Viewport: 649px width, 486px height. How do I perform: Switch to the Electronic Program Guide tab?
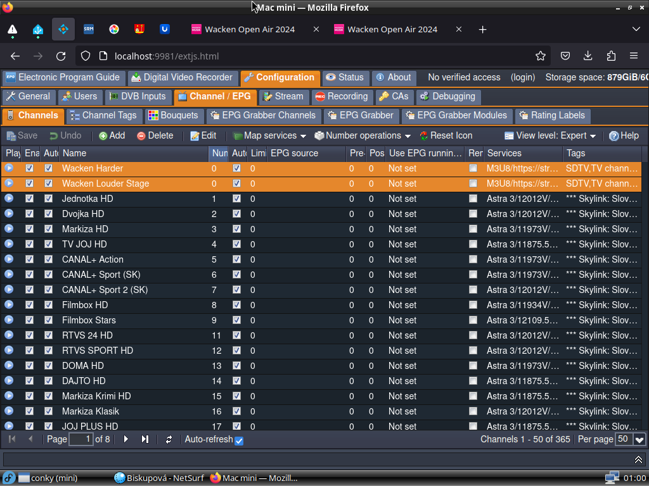63,77
